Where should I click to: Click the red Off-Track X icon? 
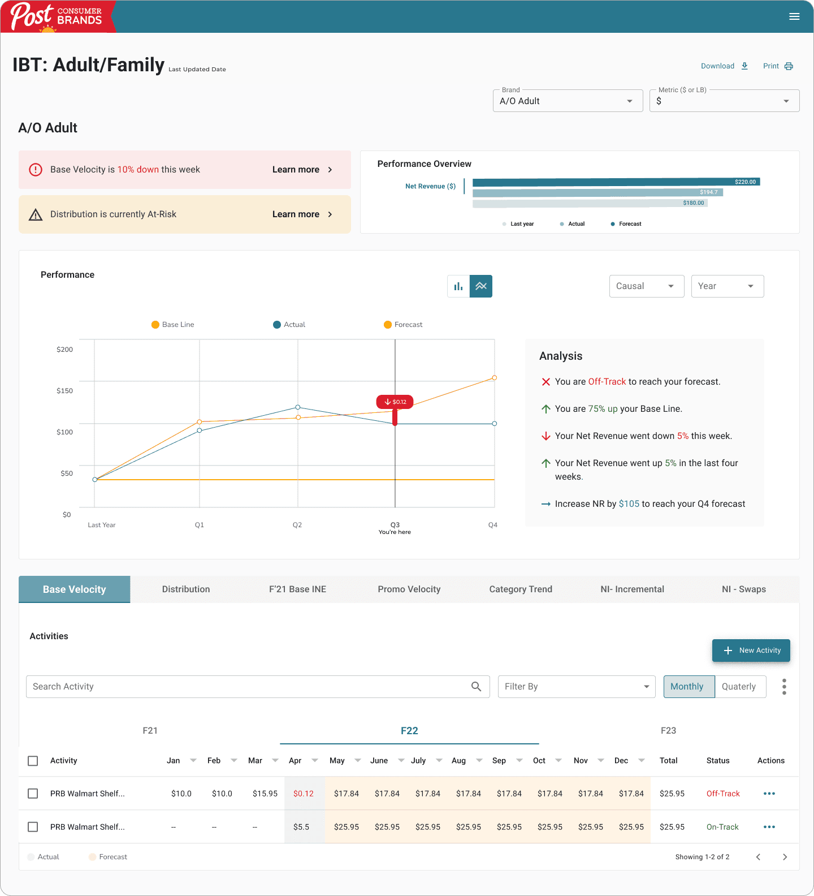(x=546, y=382)
